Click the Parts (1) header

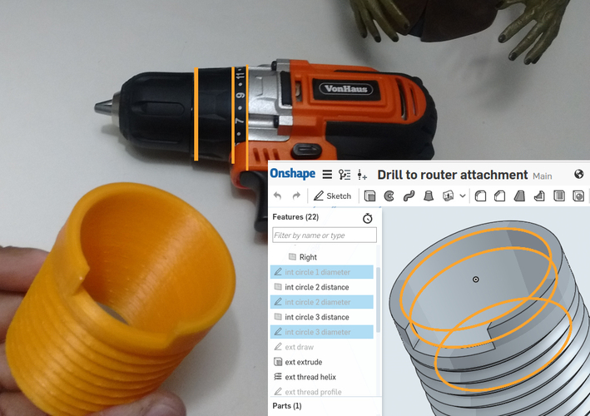pyautogui.click(x=287, y=406)
